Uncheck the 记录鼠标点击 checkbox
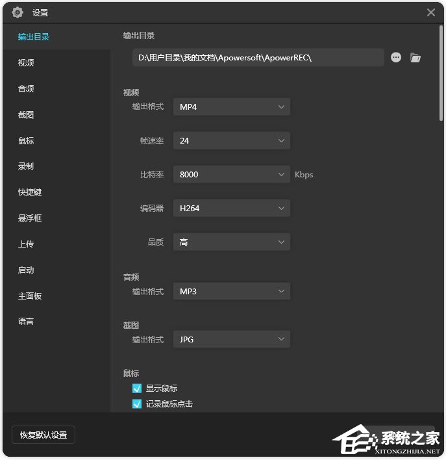Viewport: 446px width, 460px height. [137, 404]
